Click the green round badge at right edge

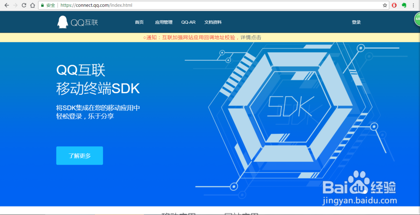pyautogui.click(x=417, y=19)
